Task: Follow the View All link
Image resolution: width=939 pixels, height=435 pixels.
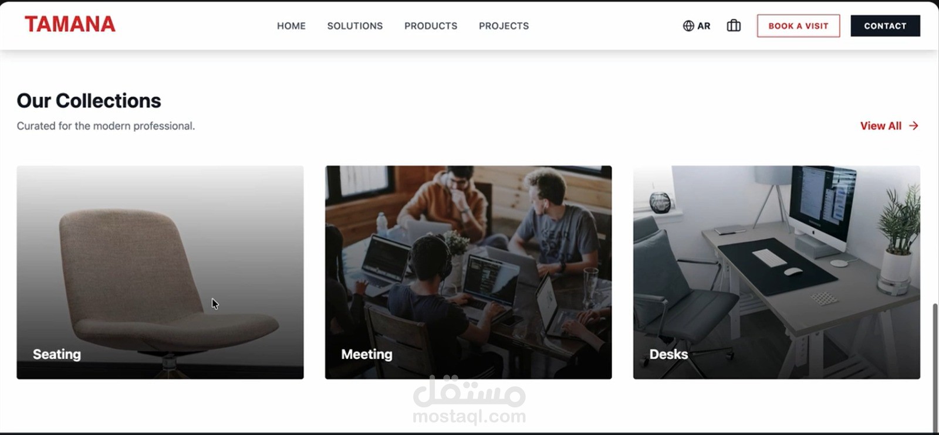Action: point(889,126)
